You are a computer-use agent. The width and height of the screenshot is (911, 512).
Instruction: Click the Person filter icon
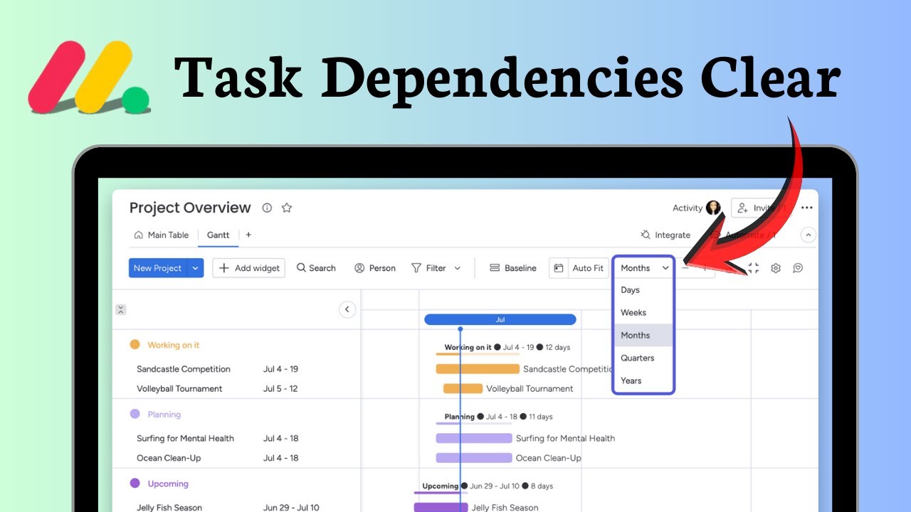tap(359, 268)
